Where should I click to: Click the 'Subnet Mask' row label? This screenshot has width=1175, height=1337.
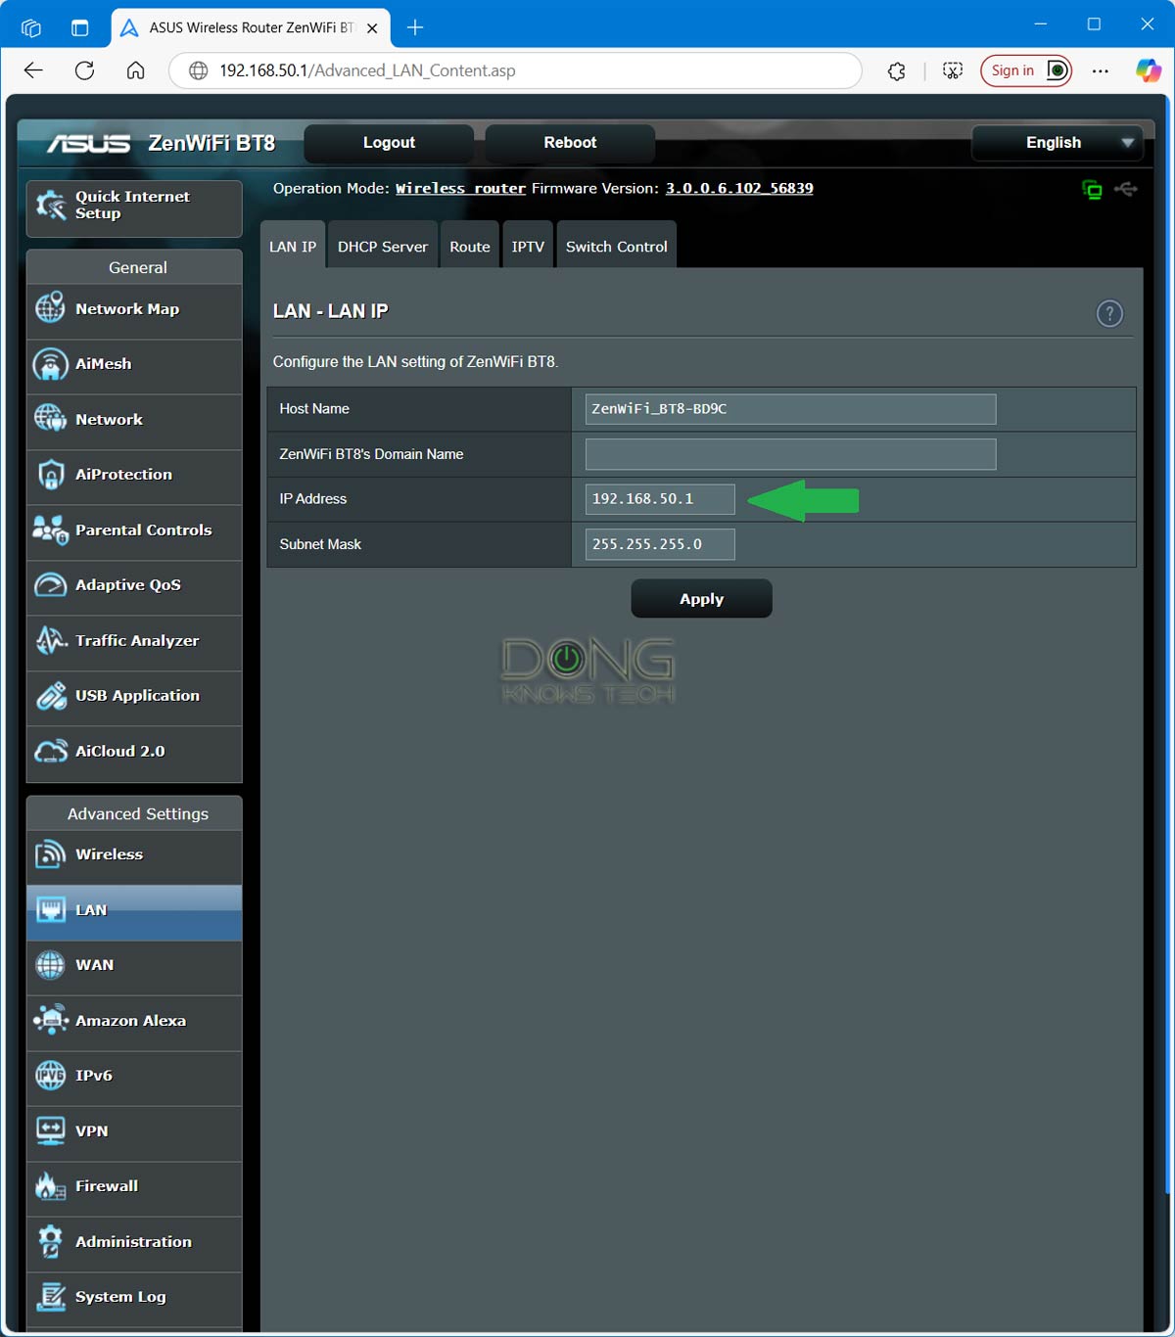(x=320, y=544)
